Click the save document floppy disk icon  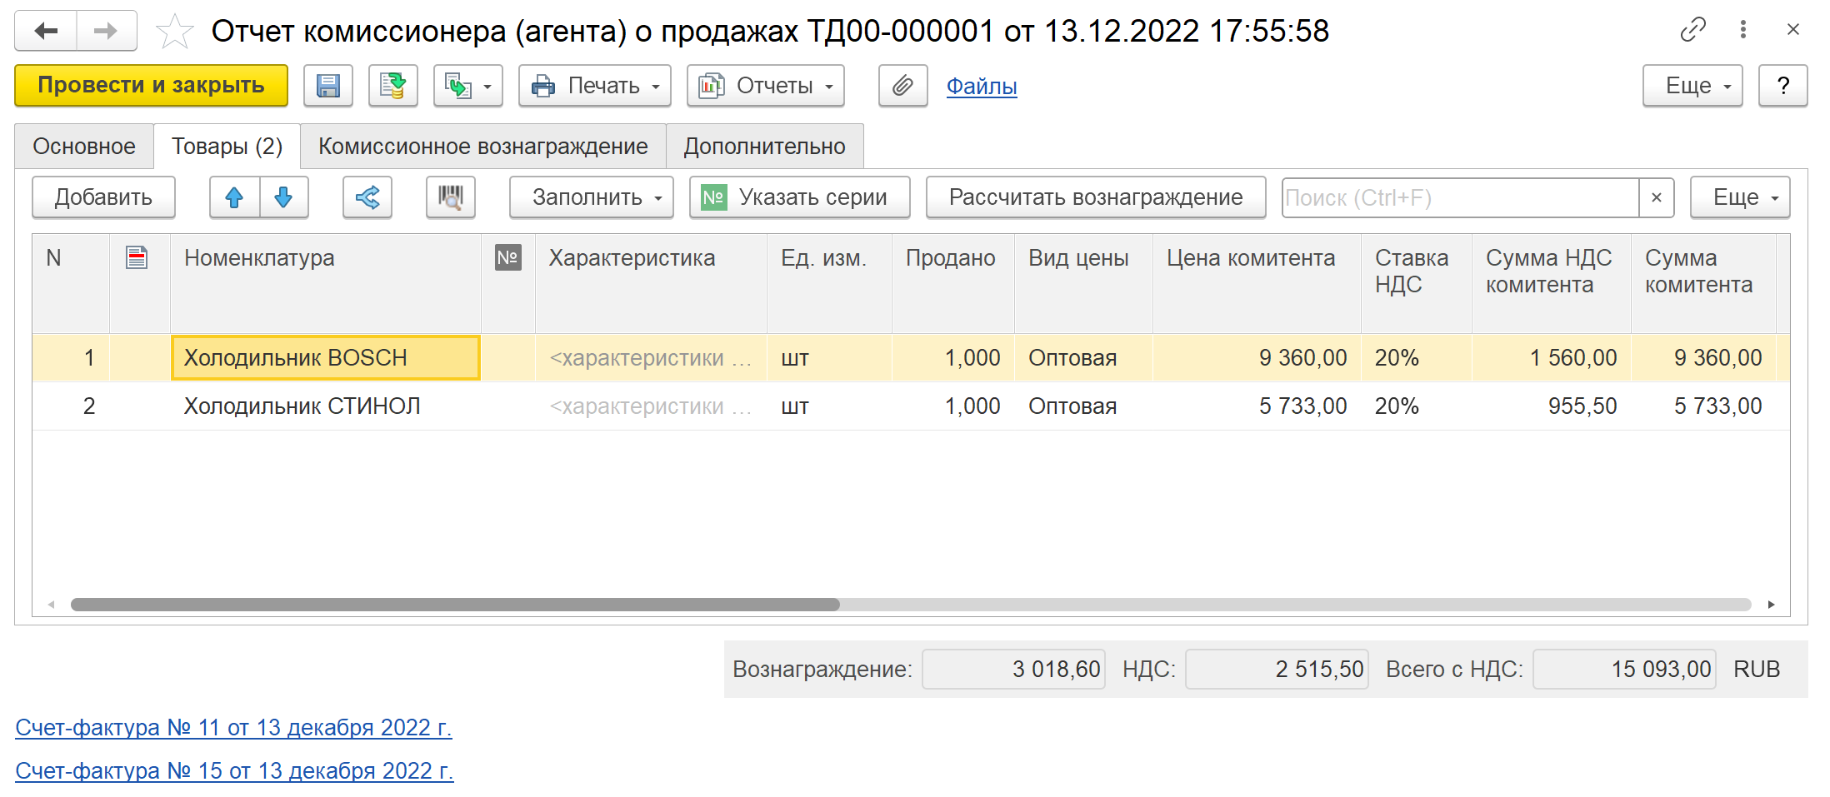[327, 86]
